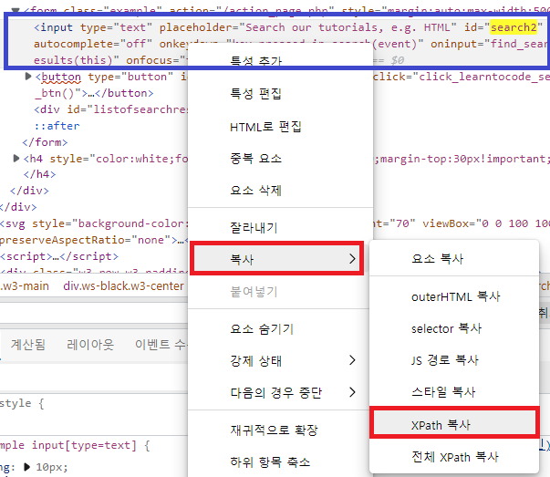Click 'XPath 복사' in the submenu

tap(454, 424)
